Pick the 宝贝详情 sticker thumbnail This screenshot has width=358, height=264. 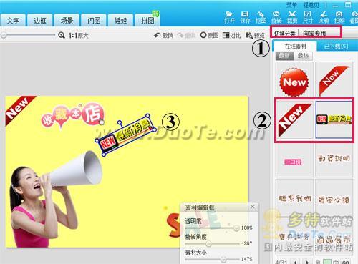(294, 238)
